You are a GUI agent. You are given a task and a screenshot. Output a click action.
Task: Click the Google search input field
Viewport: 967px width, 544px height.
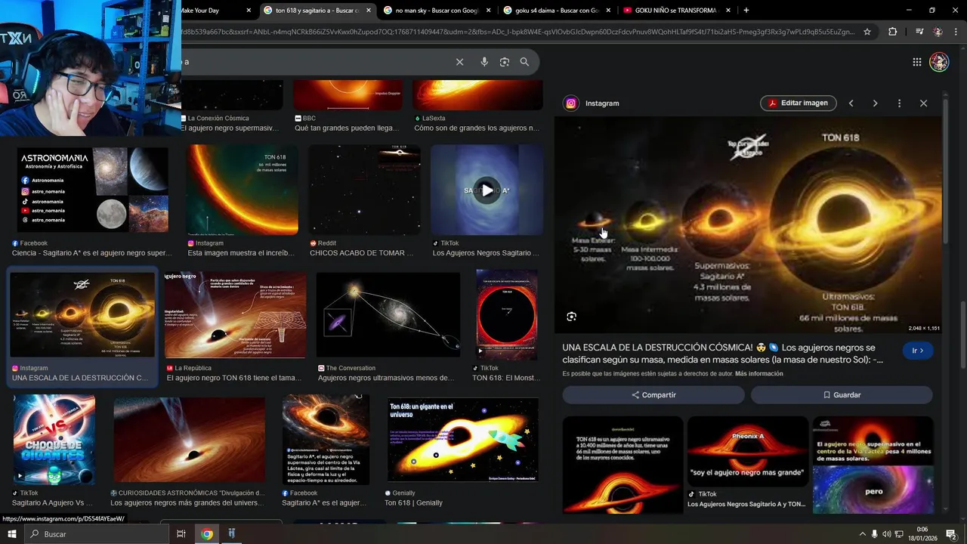click(317, 62)
